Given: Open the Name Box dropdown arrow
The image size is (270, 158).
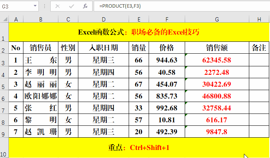Looking at the screenshot, I should point(35,6).
